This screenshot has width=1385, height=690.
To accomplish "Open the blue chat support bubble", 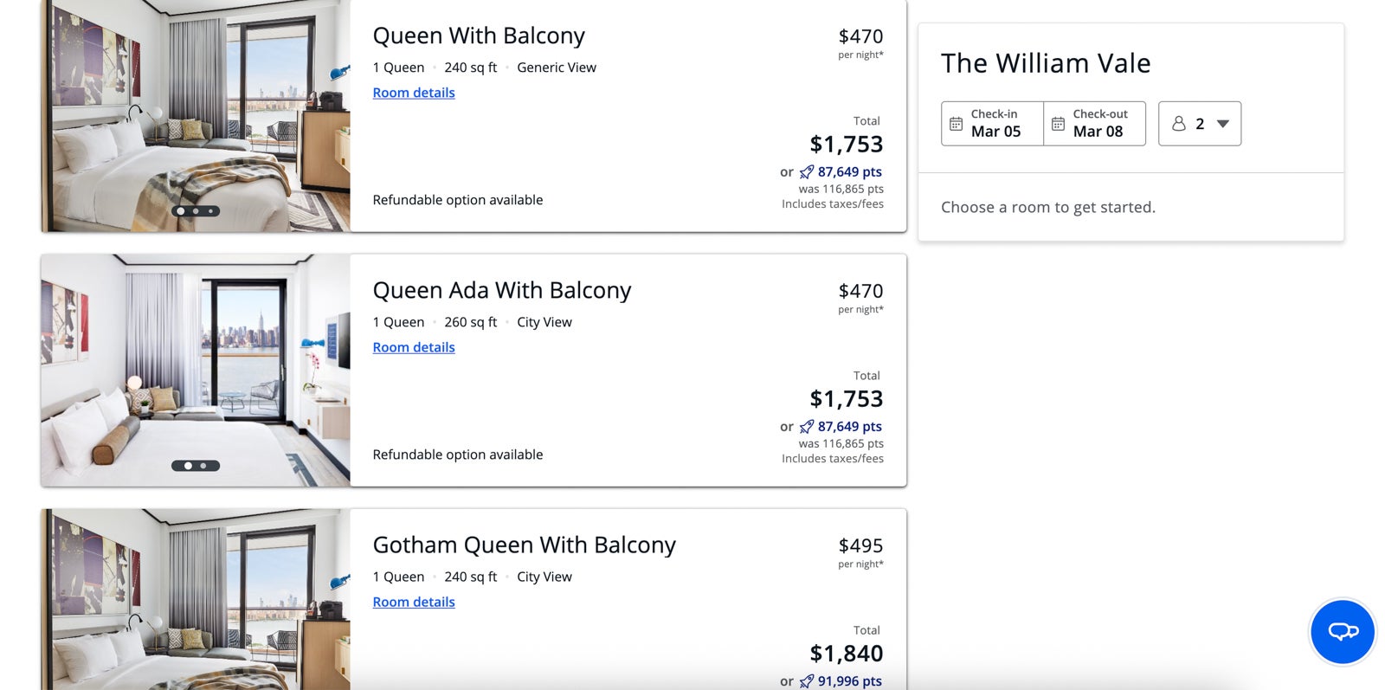I will point(1343,632).
